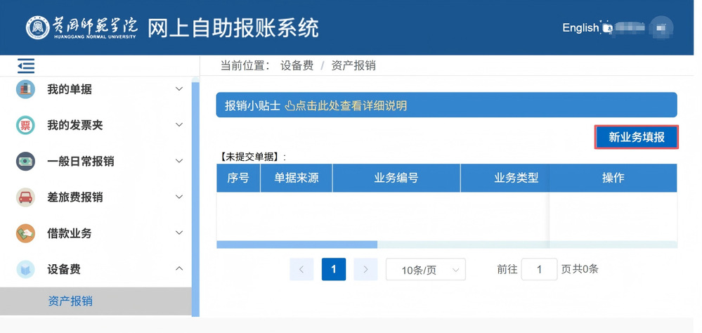Click the horizontal table scrollbar
This screenshot has width=702, height=333.
(x=297, y=244)
